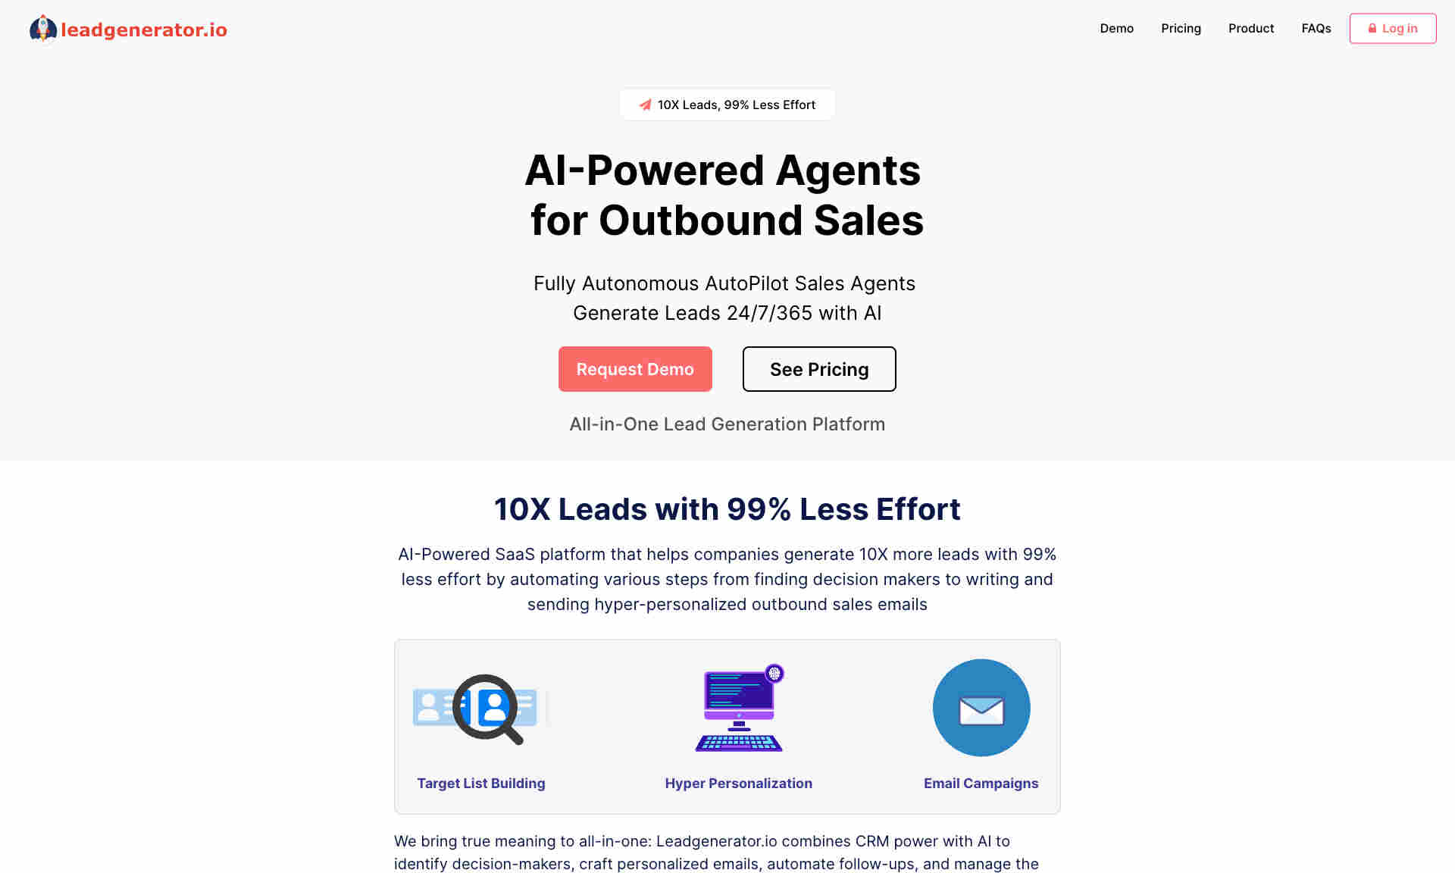Open the Demo menu item
The width and height of the screenshot is (1455, 873).
[x=1116, y=28]
